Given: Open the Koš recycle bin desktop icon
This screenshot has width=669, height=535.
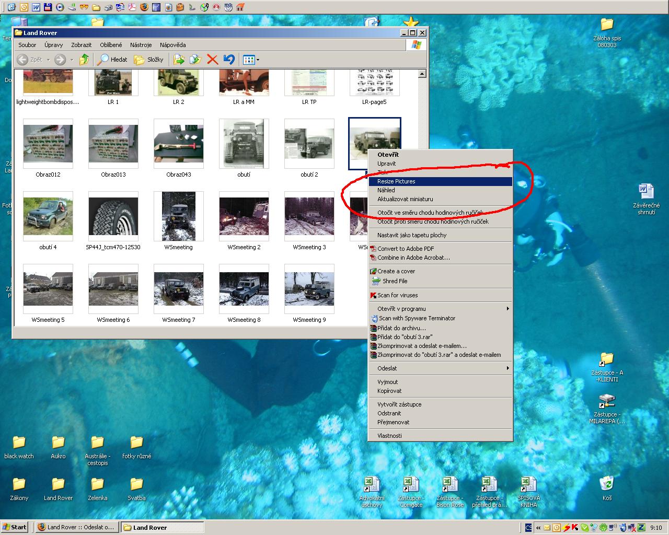Looking at the screenshot, I should [606, 483].
